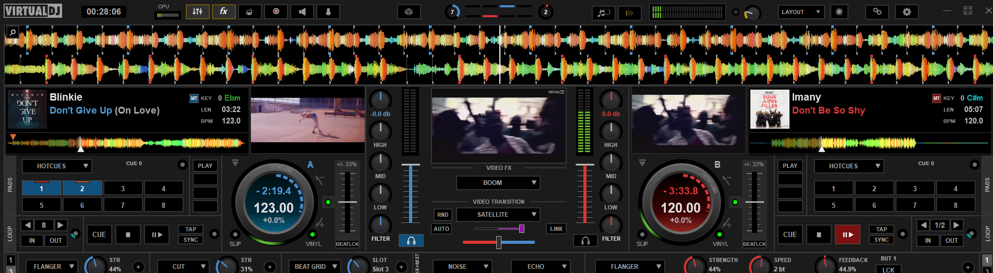Toggle deck B headphone cue icon
The width and height of the screenshot is (993, 273).
[585, 240]
